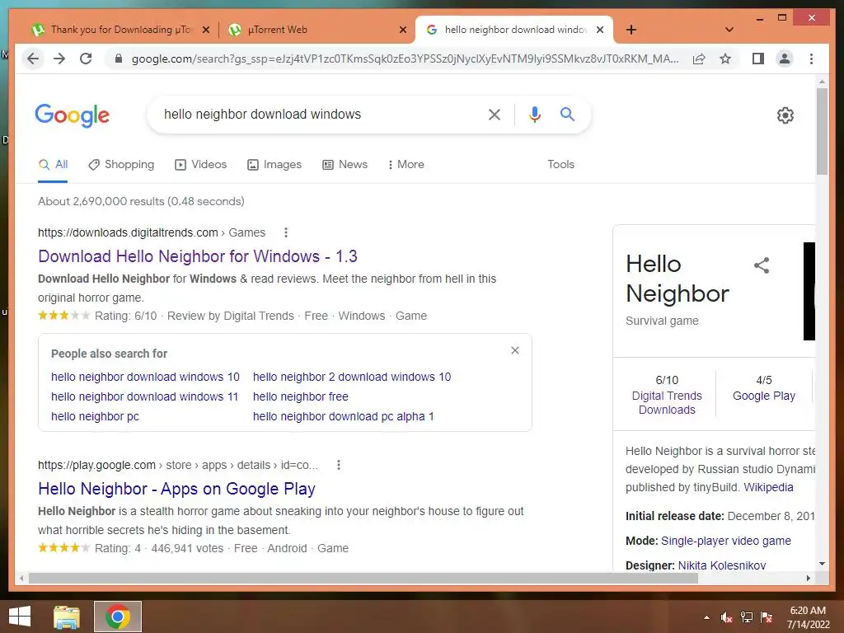Switch to Shopping results
Screen dimensions: 844x633
click(x=122, y=165)
